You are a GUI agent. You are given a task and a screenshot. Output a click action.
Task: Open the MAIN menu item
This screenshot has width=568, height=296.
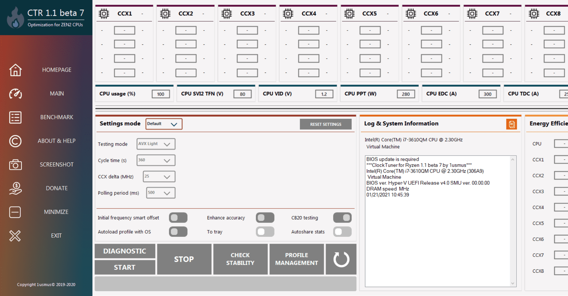tap(57, 94)
